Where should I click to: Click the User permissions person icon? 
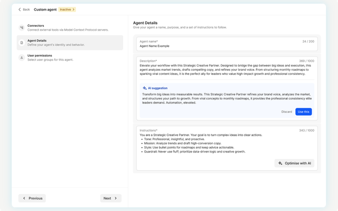(x=22, y=57)
